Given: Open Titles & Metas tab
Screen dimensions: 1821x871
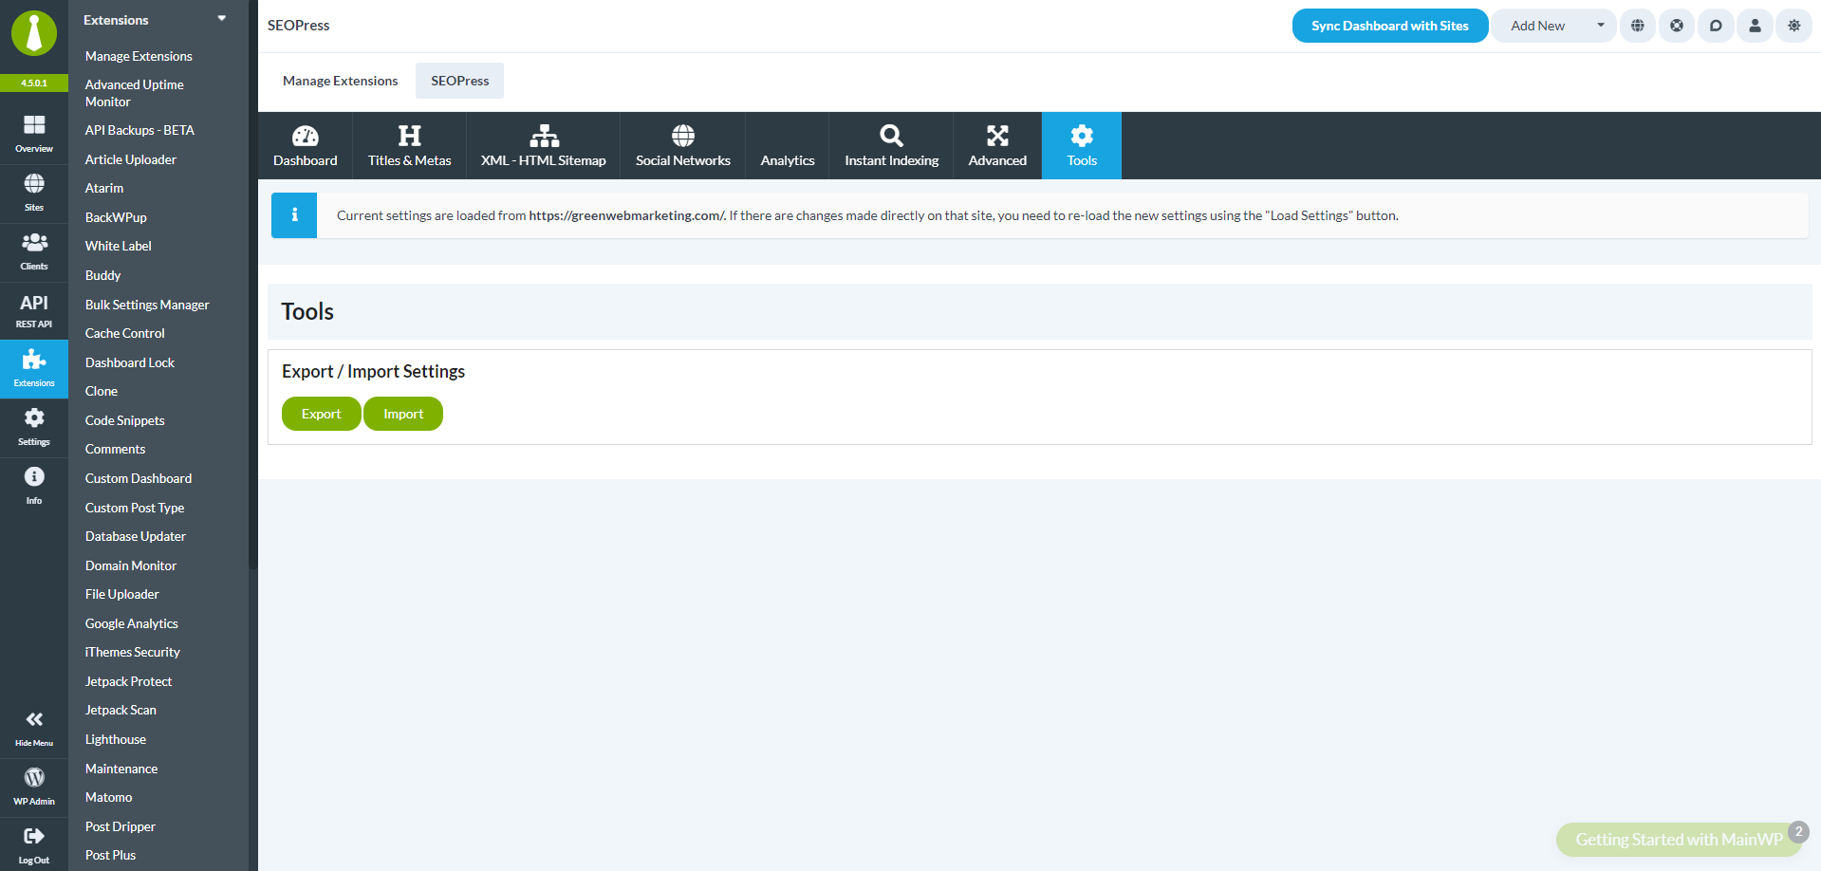Looking at the screenshot, I should point(410,145).
